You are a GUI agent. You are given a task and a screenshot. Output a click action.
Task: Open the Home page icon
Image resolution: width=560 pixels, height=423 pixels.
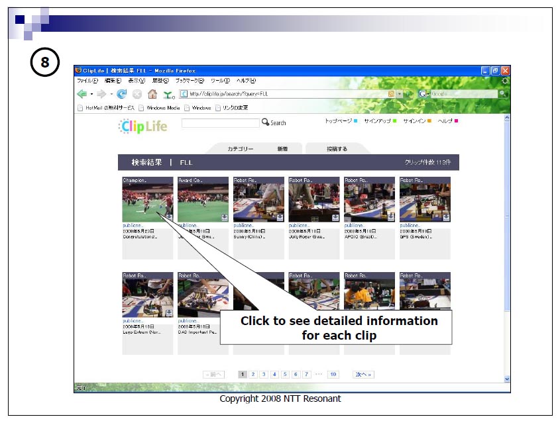tap(152, 94)
